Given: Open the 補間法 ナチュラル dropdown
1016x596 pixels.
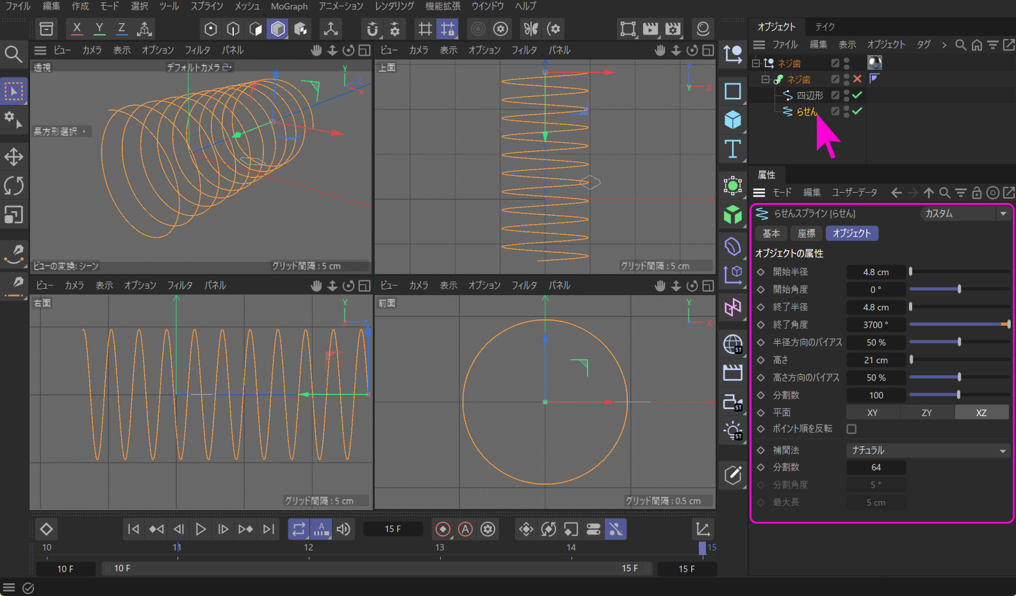Looking at the screenshot, I should pos(928,451).
